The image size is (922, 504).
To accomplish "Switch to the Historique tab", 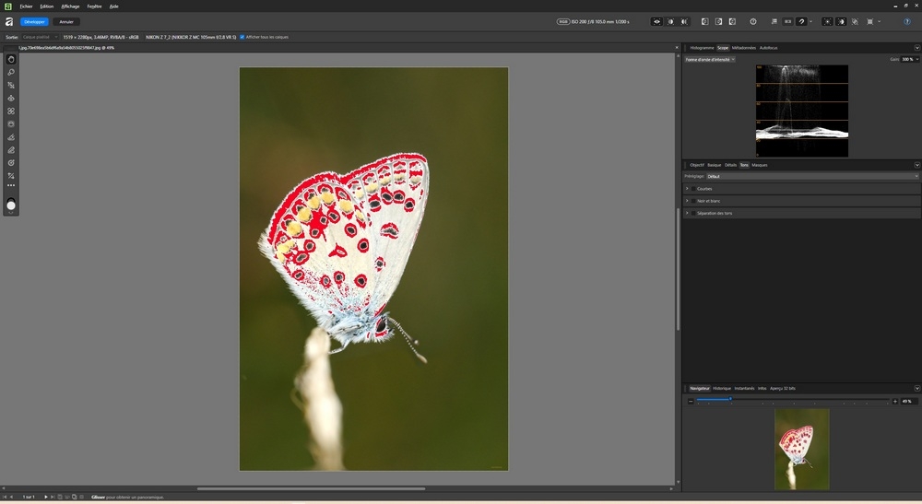I will coord(722,388).
